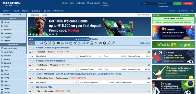Collapse the Ice Hockey KHL section
196x94 pixels.
30,87
